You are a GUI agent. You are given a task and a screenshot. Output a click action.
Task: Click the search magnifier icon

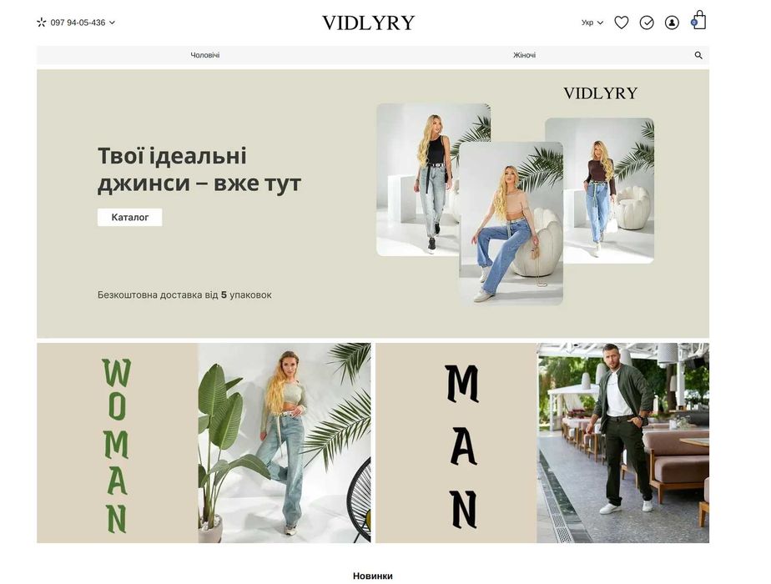[x=698, y=56]
